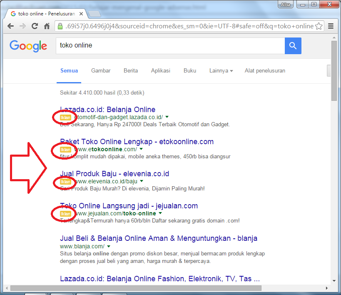
Task: Click the browser back navigation arrow
Action: tap(10, 26)
